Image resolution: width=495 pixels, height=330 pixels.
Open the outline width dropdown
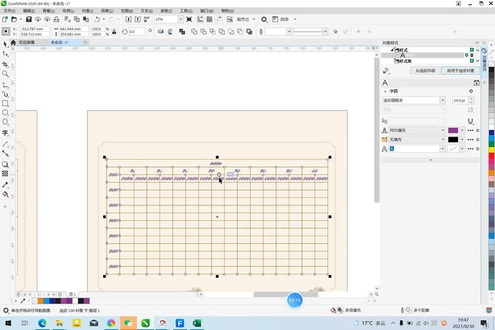pyautogui.click(x=289, y=32)
